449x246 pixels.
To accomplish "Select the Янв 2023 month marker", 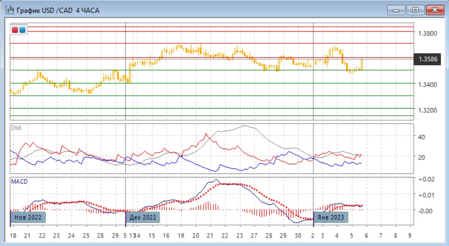I will tap(332, 217).
